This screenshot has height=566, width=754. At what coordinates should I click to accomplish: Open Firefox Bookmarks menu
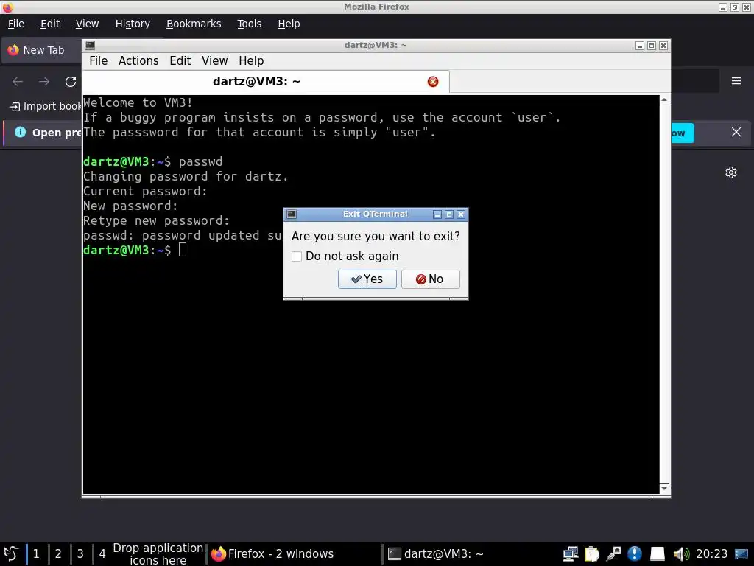(194, 24)
